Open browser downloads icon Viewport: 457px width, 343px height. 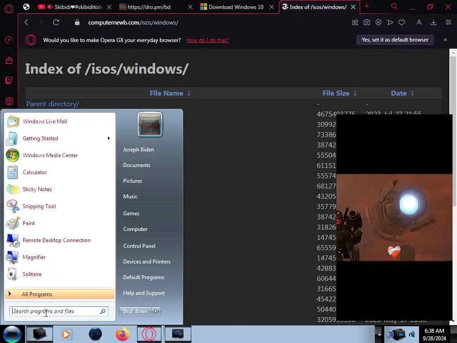[433, 22]
